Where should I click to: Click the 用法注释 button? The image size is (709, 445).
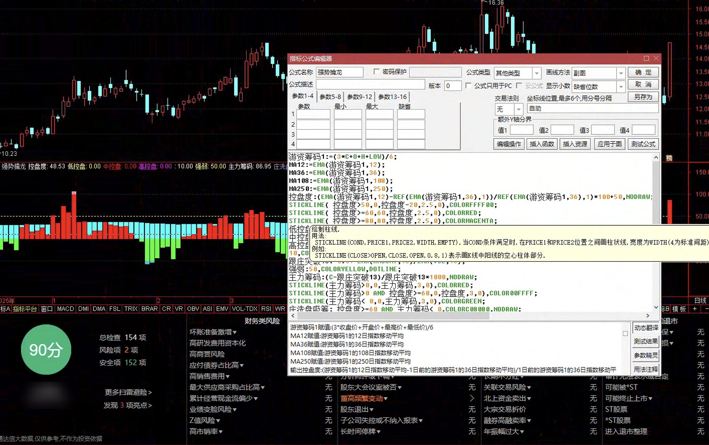(646, 369)
